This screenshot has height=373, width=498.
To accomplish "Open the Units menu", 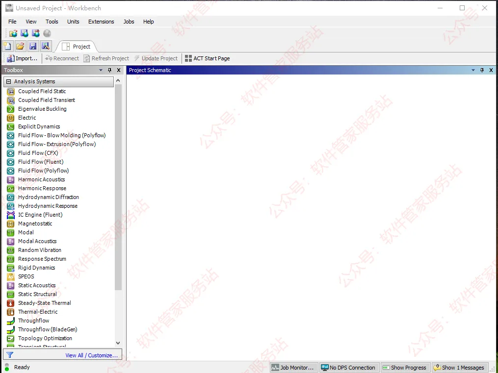I will click(73, 22).
